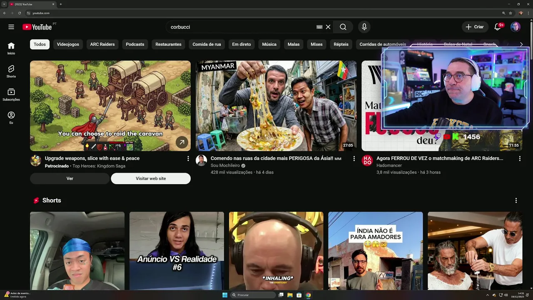Open the ÍNDIA NÃO É PARA AMADORES Short
The height and width of the screenshot is (300, 533).
click(376, 251)
